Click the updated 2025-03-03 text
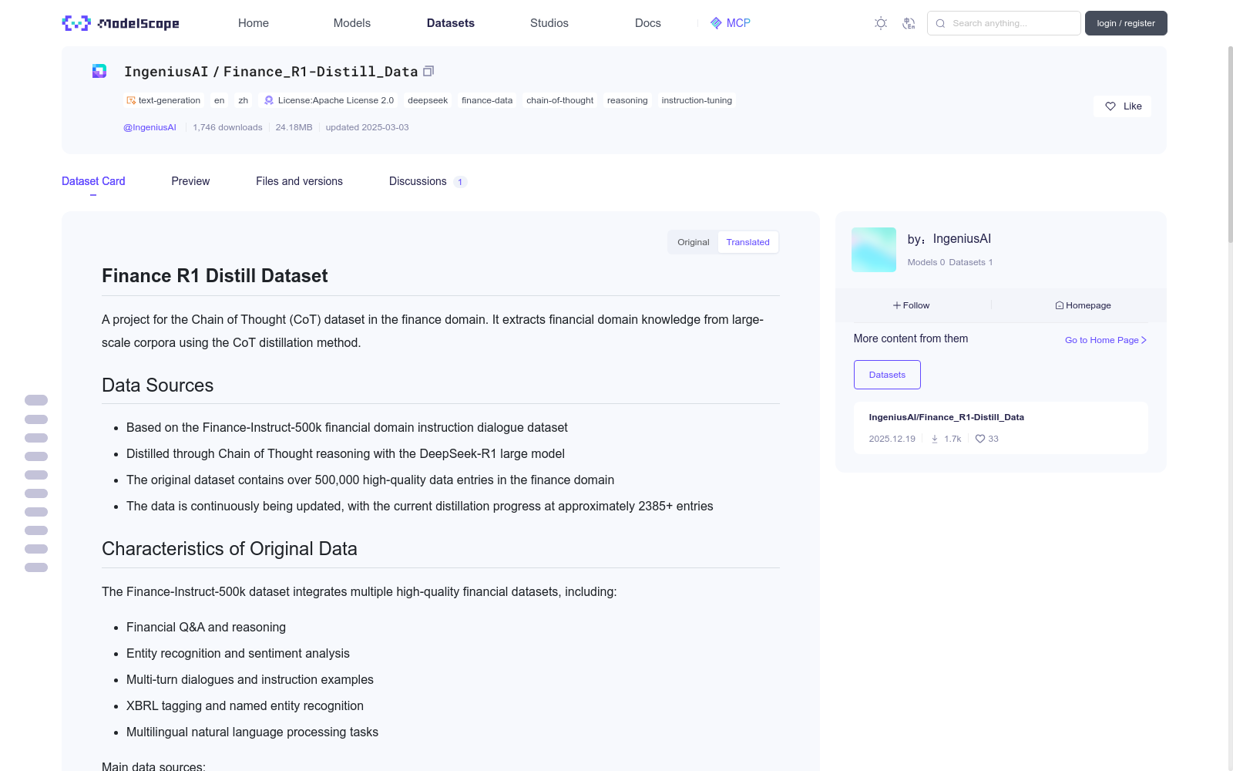The image size is (1233, 771). point(367,127)
